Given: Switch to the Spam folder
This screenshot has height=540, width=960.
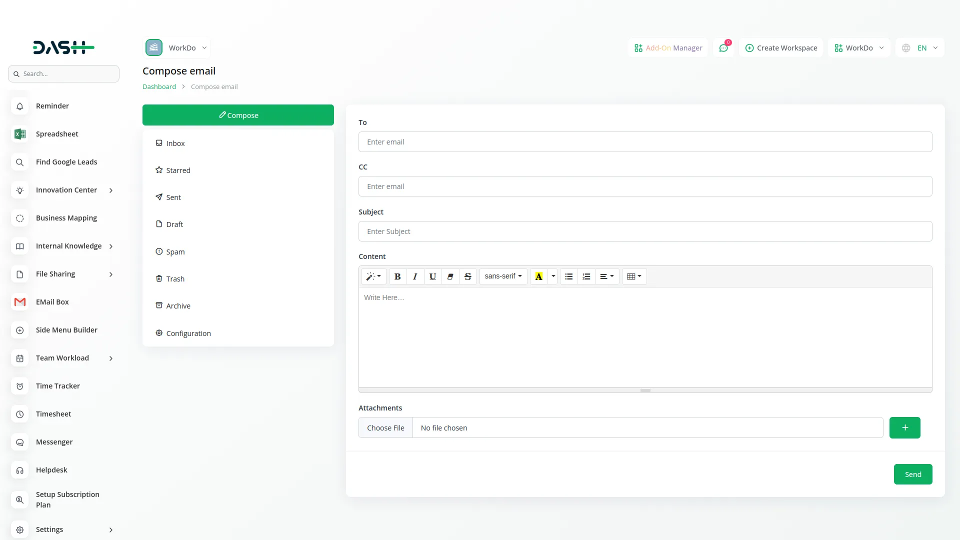Looking at the screenshot, I should pyautogui.click(x=175, y=251).
